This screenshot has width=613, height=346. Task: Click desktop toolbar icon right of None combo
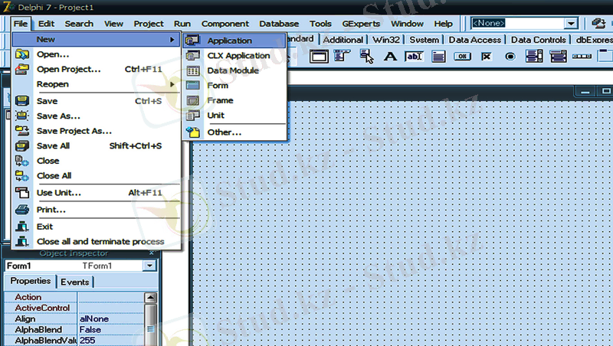[x=598, y=24]
